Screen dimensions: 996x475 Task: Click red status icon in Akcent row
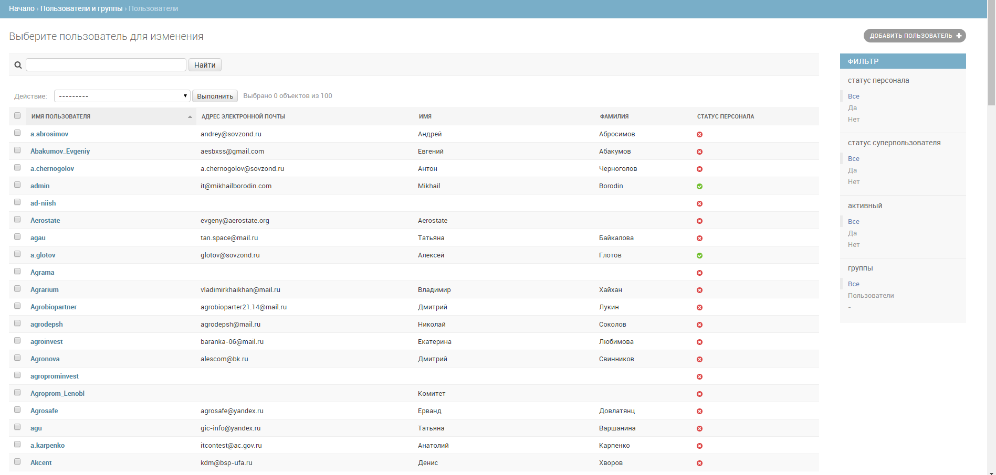coord(699,463)
